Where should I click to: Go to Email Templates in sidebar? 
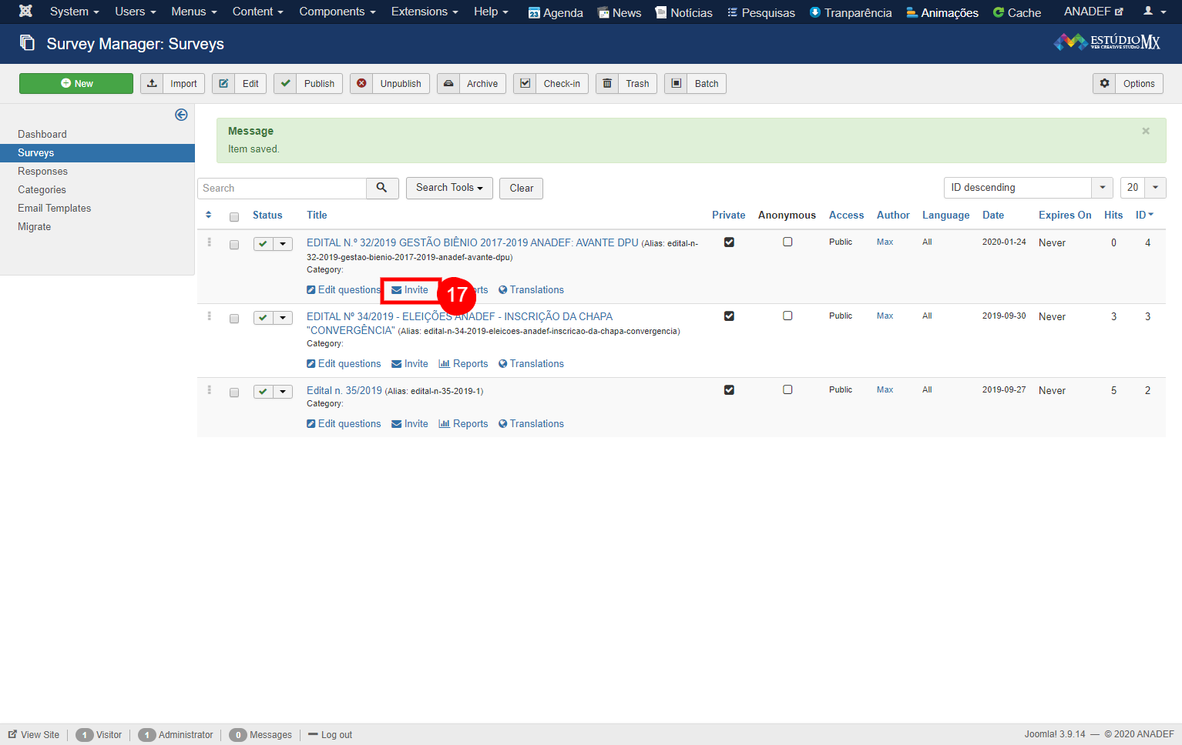coord(55,209)
